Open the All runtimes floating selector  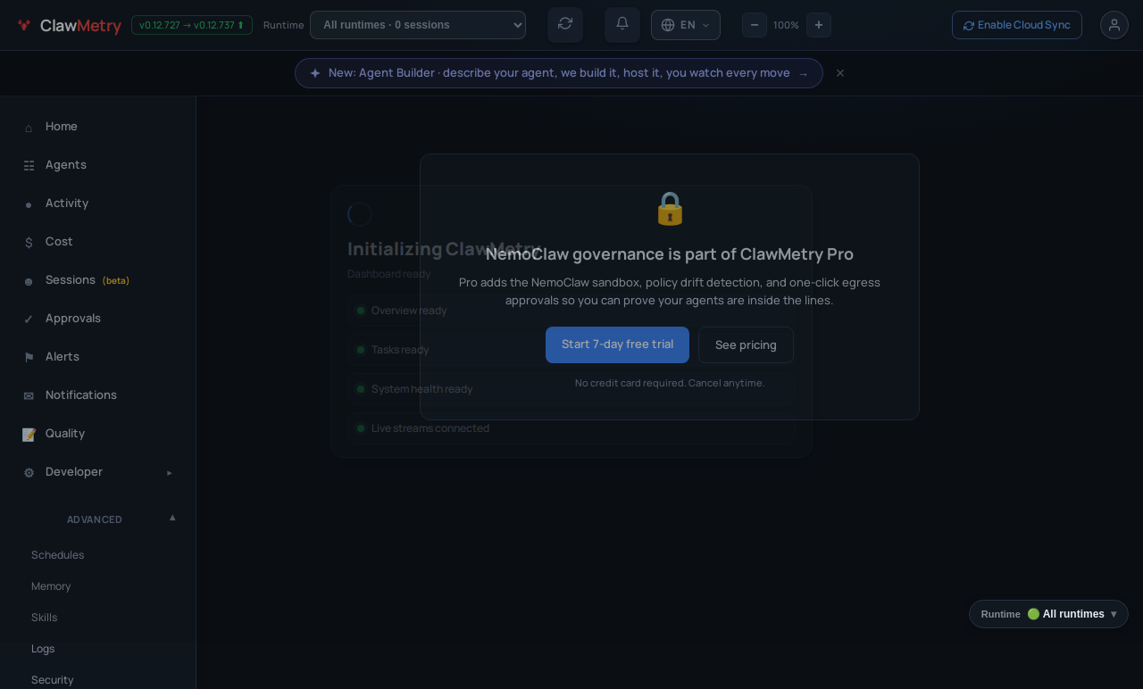1048,614
